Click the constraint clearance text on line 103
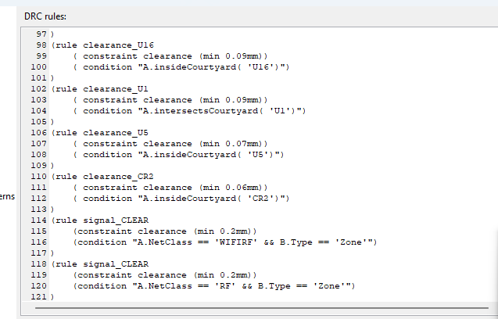 170,100
